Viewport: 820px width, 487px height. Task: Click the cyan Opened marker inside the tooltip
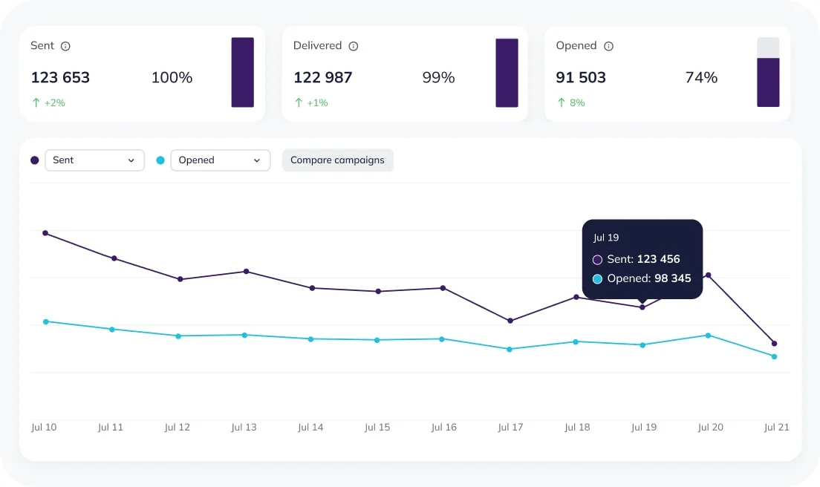coord(596,278)
